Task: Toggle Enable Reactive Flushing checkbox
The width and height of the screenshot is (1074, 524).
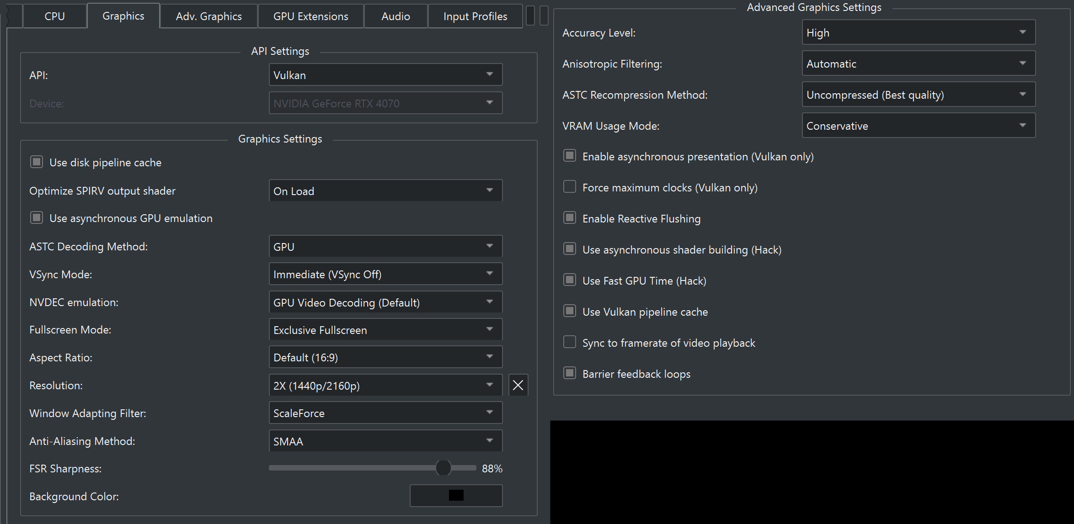Action: 570,218
